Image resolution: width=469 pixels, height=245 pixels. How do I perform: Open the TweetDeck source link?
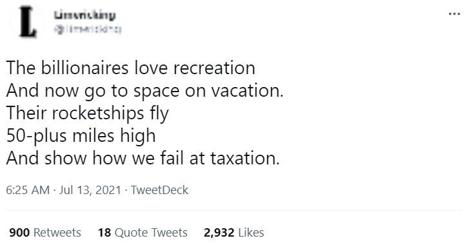click(159, 190)
